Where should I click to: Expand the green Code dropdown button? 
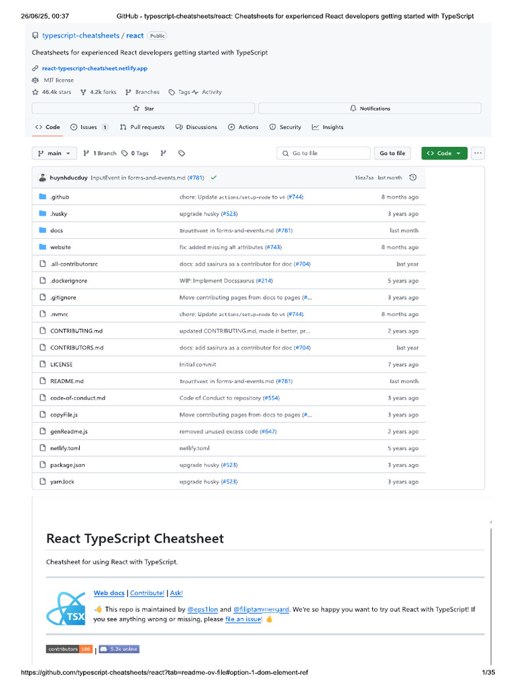pos(444,154)
